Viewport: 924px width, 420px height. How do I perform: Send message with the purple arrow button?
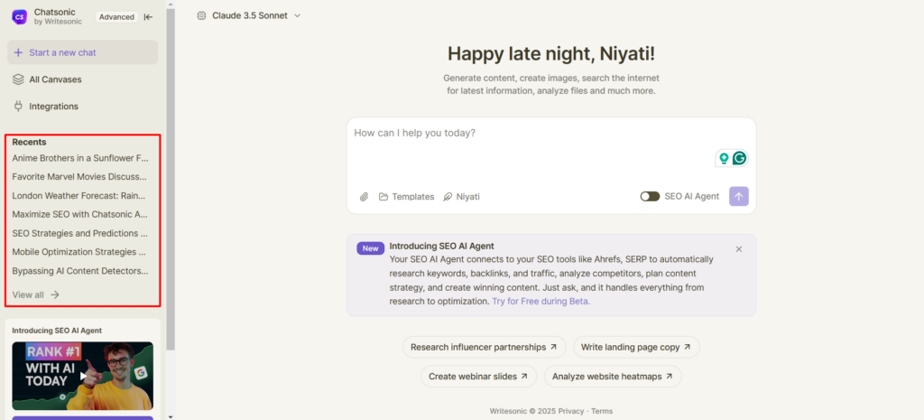coord(739,196)
